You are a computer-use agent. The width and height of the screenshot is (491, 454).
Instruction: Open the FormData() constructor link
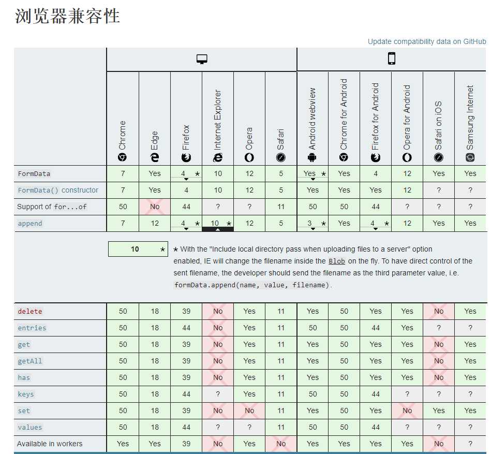pyautogui.click(x=58, y=190)
